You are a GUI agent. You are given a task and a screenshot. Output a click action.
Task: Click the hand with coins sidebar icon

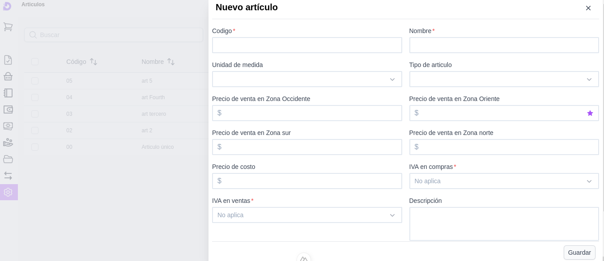[8, 143]
